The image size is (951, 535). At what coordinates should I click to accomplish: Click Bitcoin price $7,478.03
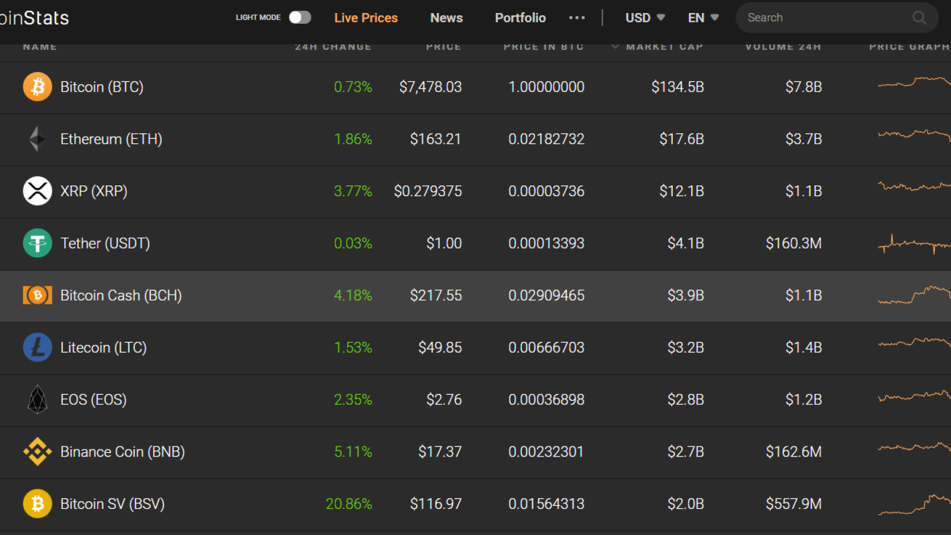click(x=430, y=87)
